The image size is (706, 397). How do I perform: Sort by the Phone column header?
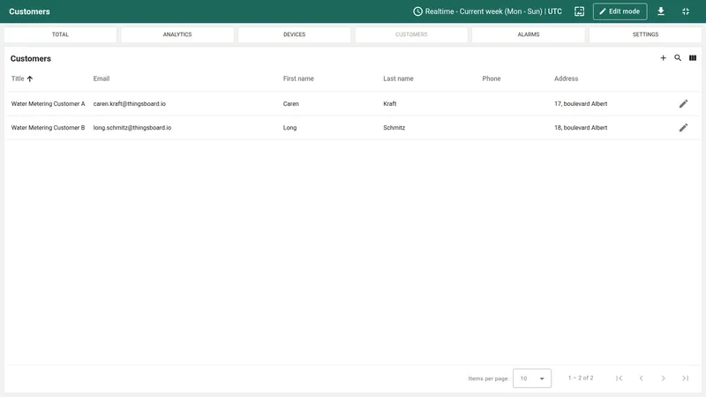click(x=492, y=79)
